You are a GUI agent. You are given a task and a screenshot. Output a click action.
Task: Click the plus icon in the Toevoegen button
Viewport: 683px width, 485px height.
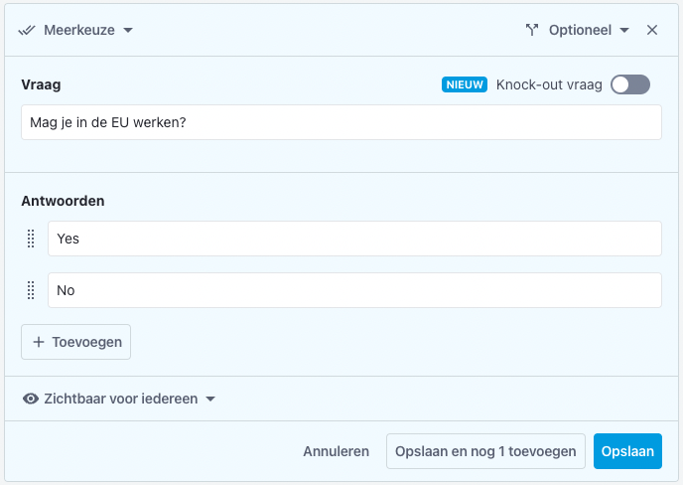pos(39,342)
